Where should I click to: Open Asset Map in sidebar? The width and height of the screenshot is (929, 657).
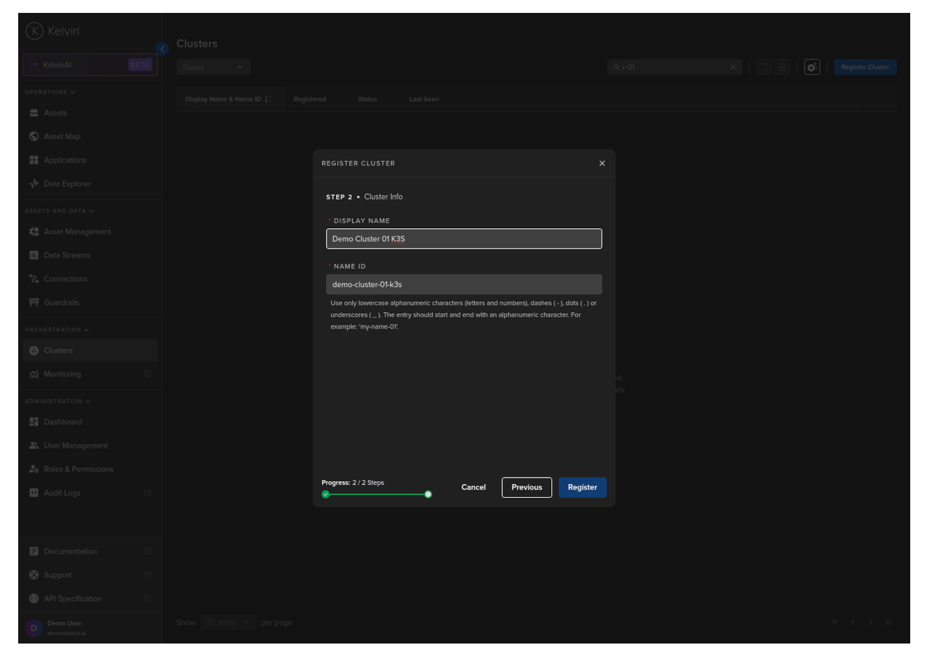tap(62, 137)
